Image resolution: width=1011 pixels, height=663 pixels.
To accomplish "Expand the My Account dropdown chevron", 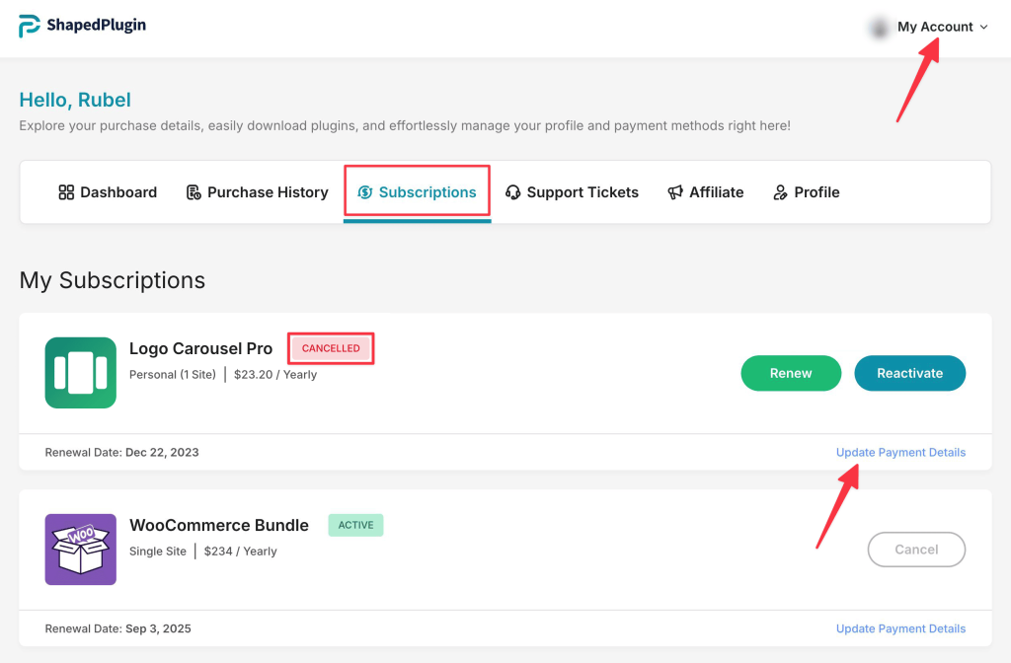I will [x=983, y=28].
